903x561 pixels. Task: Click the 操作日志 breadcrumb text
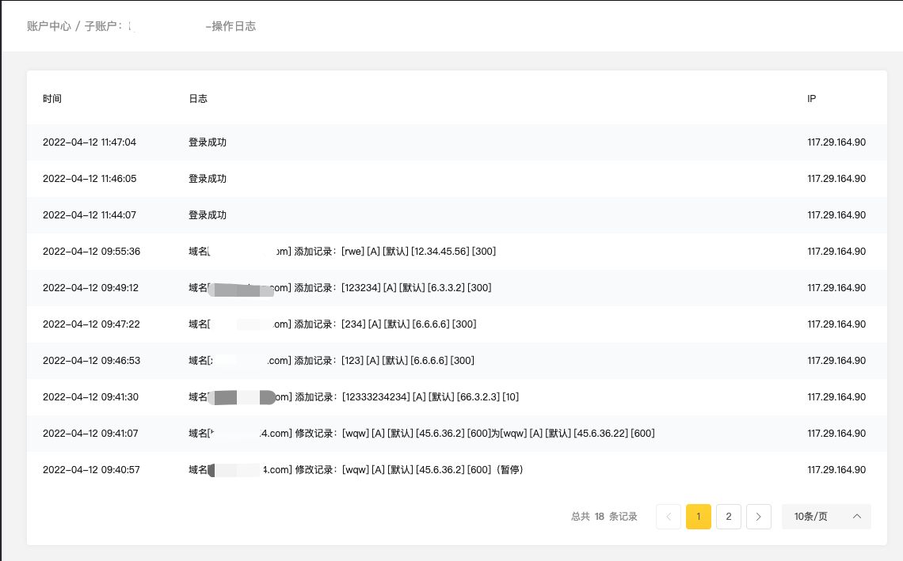point(234,26)
